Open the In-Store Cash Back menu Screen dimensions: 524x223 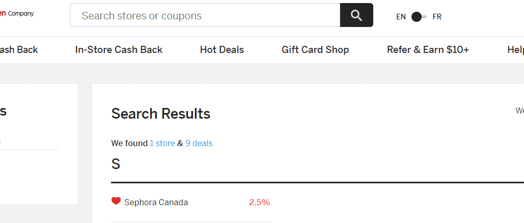point(119,50)
